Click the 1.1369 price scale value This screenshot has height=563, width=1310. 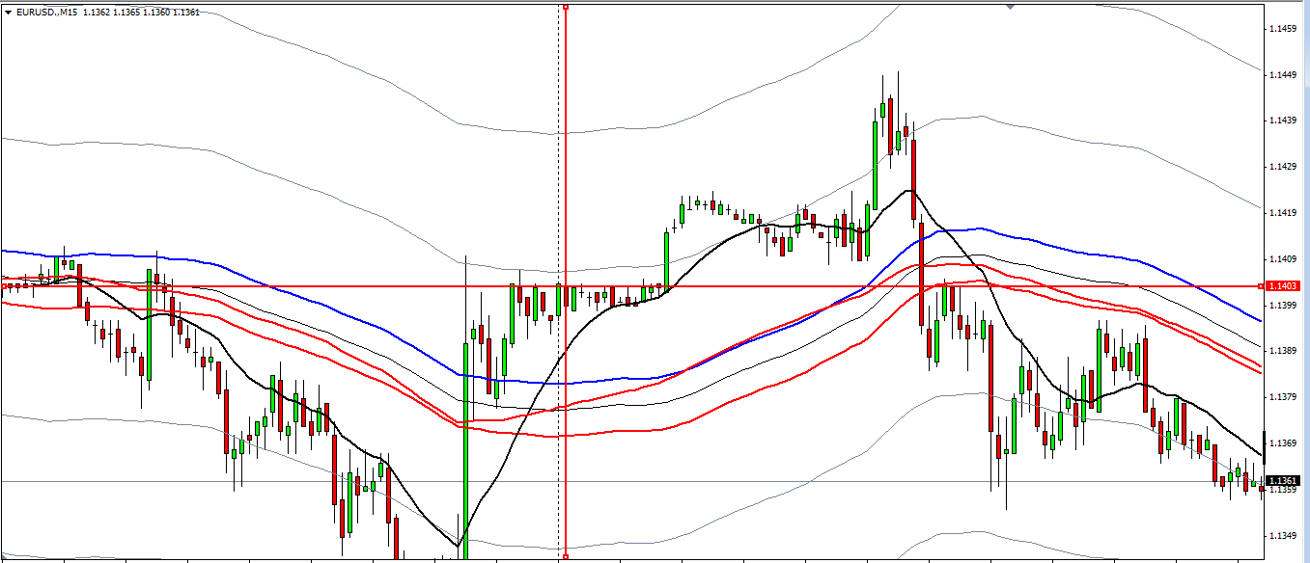1285,442
